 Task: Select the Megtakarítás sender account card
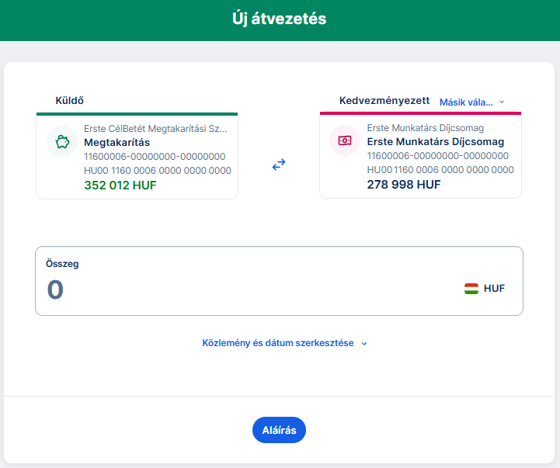137,156
